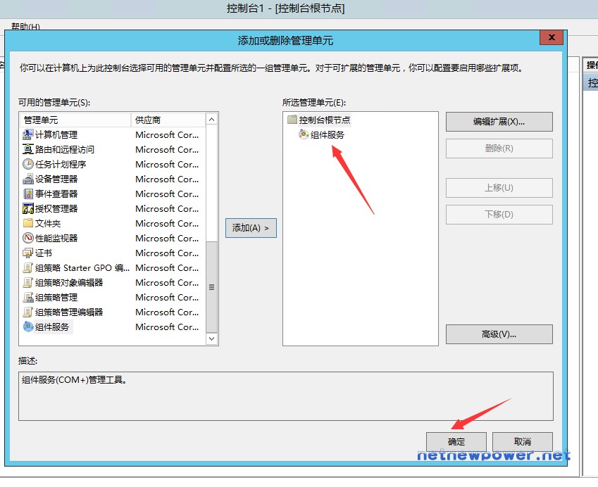Click the 供应商 column header

coord(168,120)
